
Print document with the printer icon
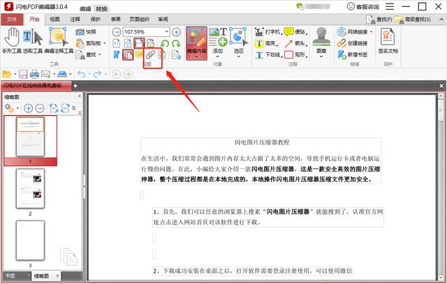34,75
